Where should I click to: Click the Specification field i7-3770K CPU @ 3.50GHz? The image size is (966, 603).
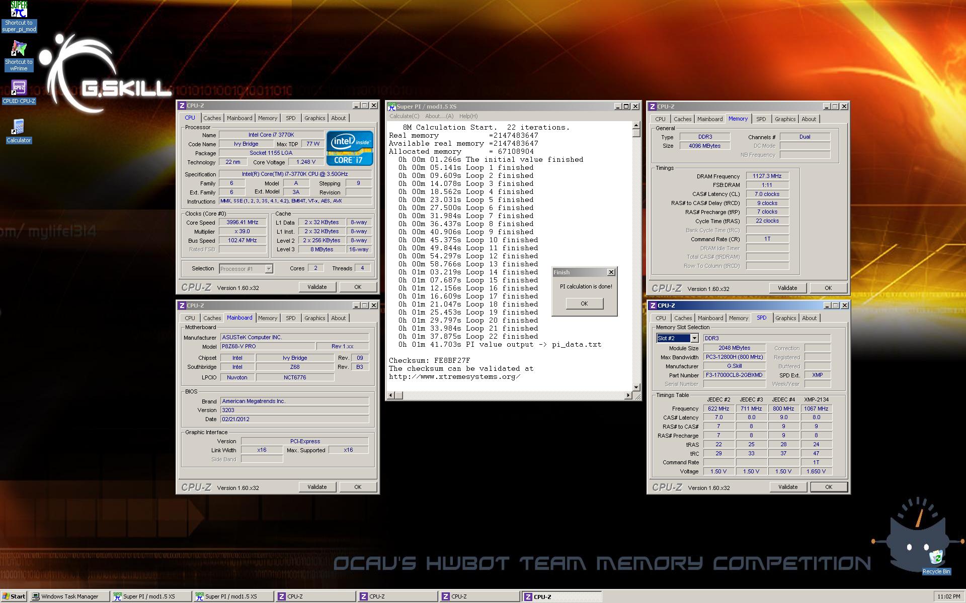(295, 174)
